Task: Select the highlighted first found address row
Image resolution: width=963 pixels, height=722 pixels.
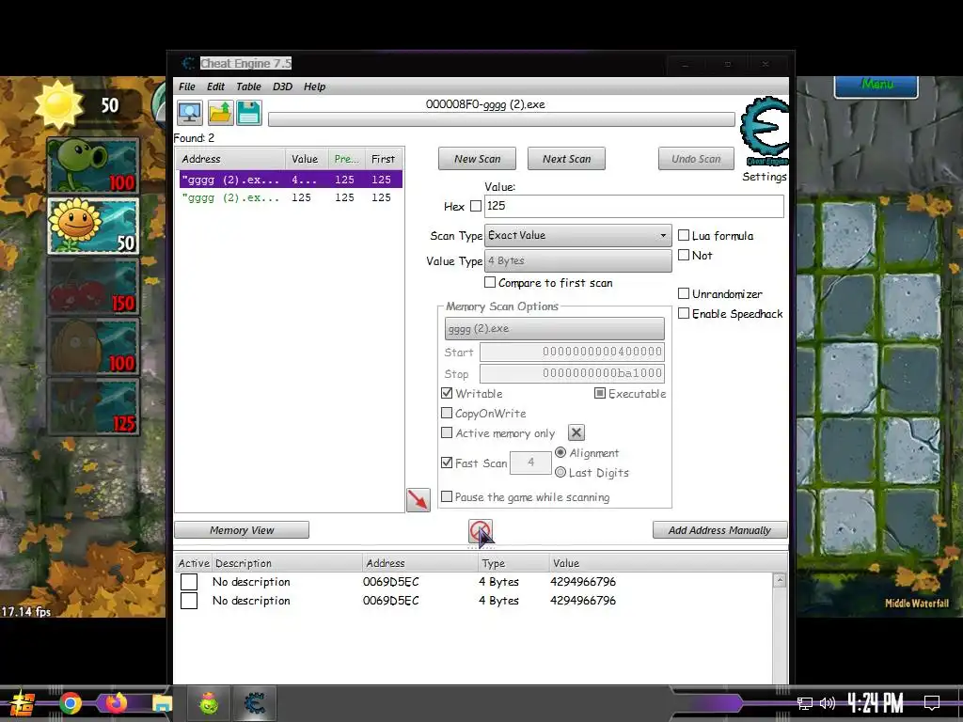Action: (291, 180)
